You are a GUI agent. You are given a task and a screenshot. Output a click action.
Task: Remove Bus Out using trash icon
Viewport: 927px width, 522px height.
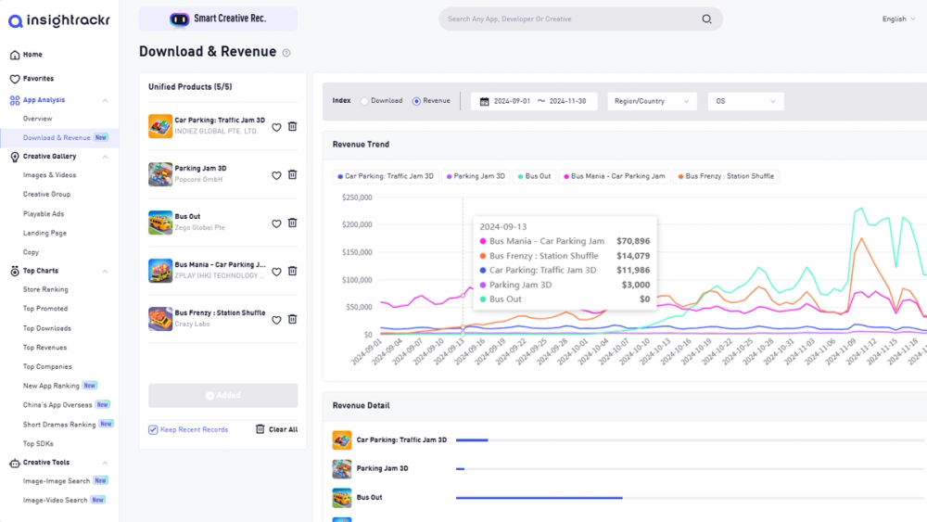pyautogui.click(x=292, y=223)
